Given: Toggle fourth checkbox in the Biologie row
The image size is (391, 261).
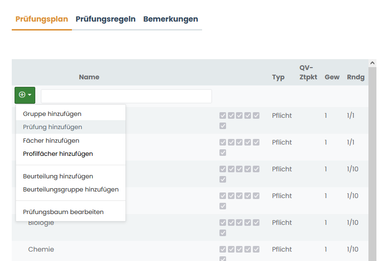Looking at the screenshot, I should click(248, 223).
